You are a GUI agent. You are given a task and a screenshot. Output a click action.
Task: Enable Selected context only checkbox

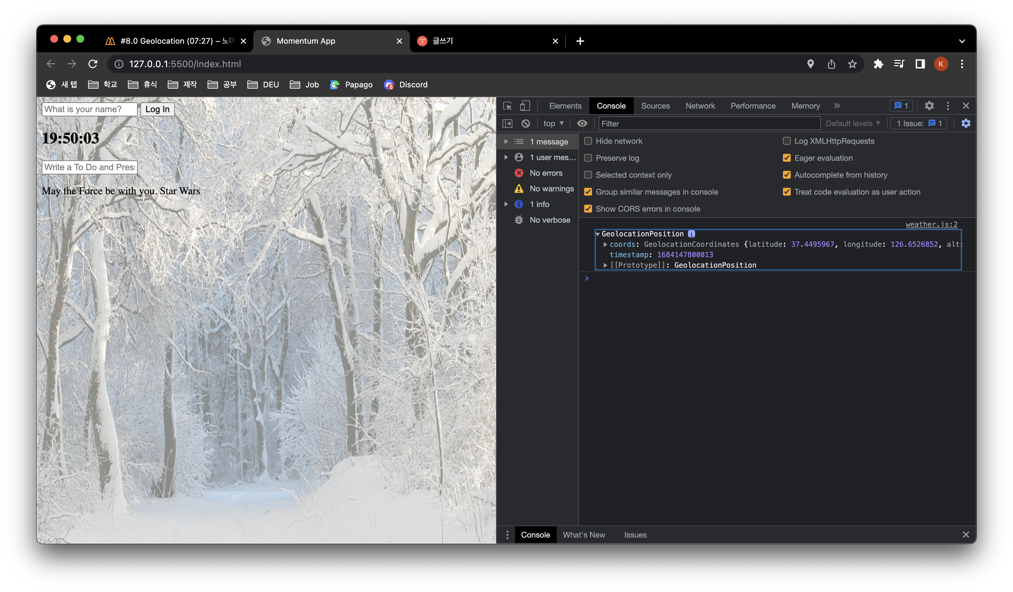588,175
